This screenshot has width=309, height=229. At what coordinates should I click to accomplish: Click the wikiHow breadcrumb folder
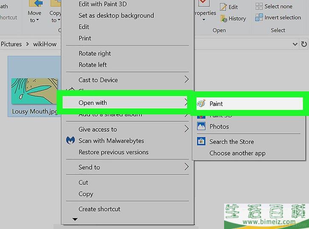point(45,44)
